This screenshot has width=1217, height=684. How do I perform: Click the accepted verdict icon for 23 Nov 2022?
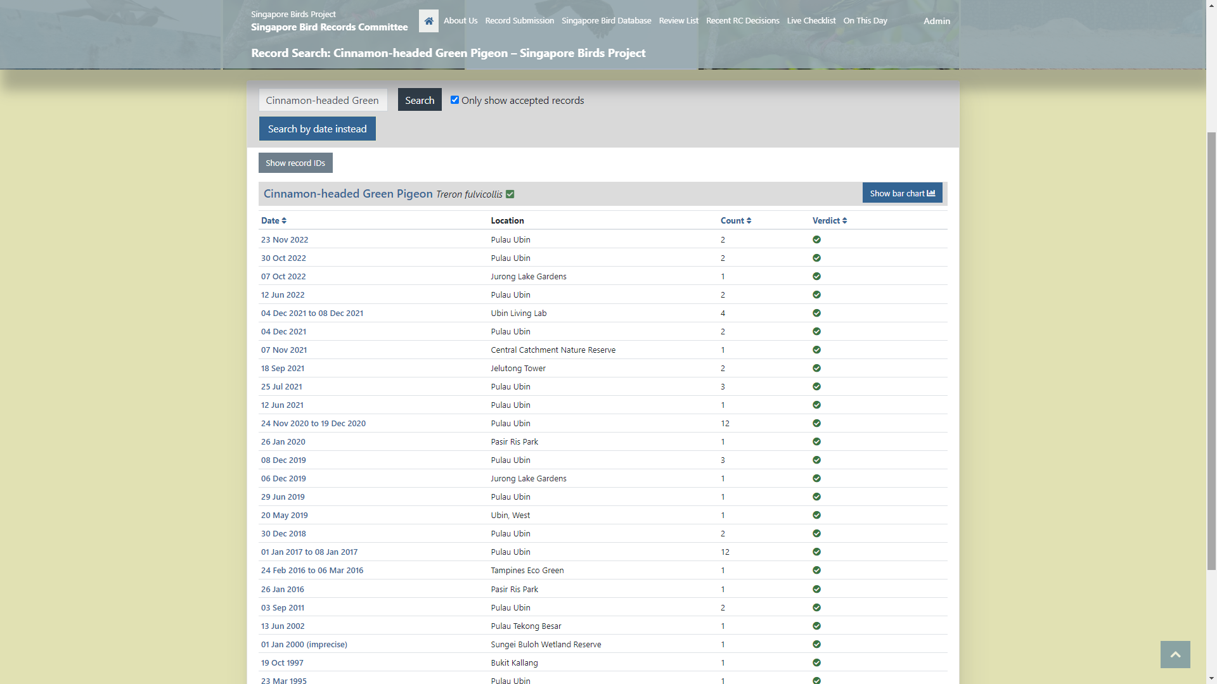(x=816, y=239)
